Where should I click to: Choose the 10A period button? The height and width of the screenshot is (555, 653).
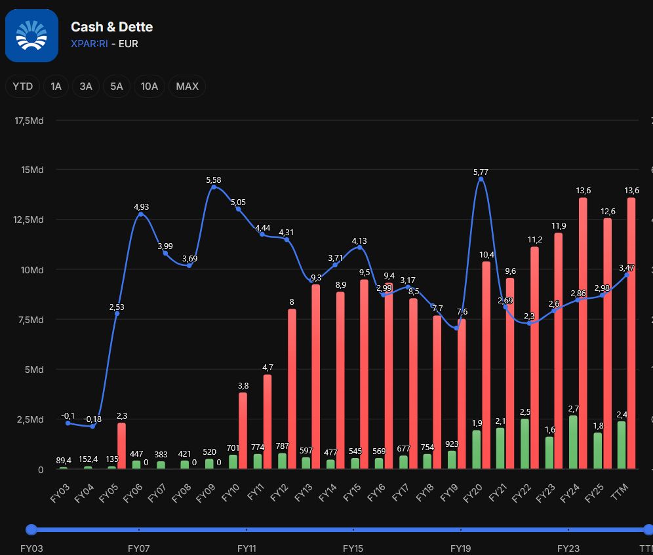coord(149,86)
